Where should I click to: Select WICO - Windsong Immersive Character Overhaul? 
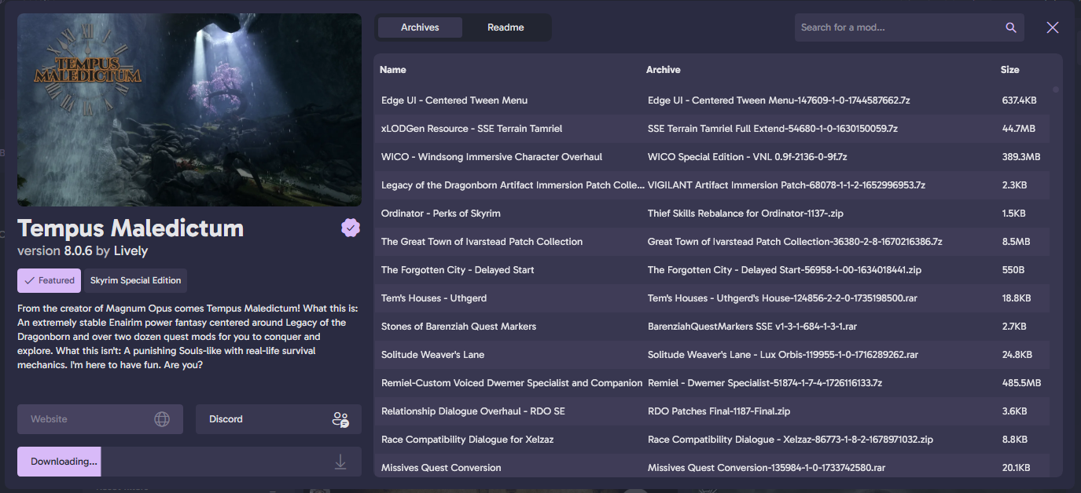492,157
